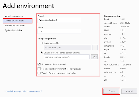The width and height of the screenshot is (139, 97).
Task: Uncheck Set as current environment
Action: click(39, 64)
